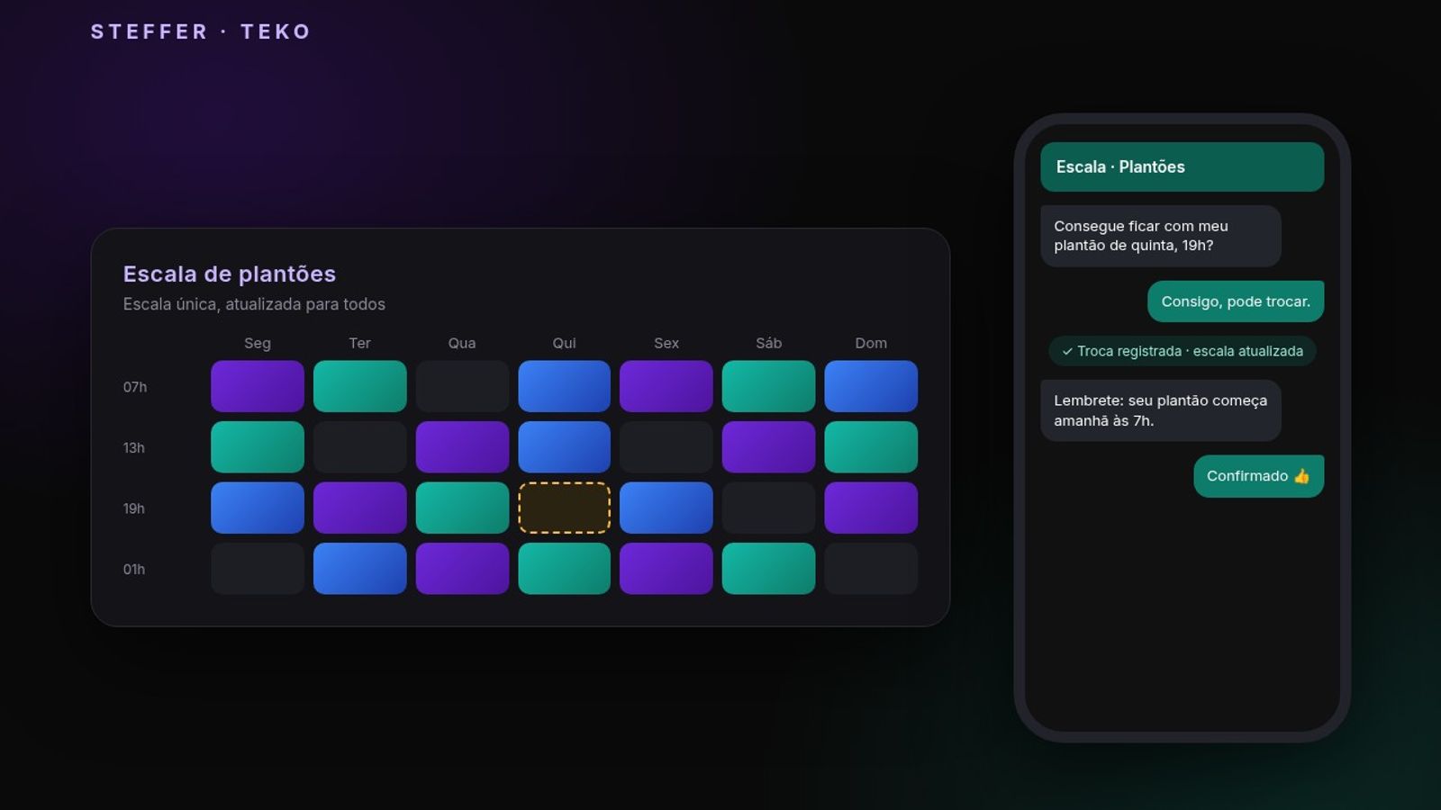Click the 'Troca registrada' status chip

coord(1182,351)
